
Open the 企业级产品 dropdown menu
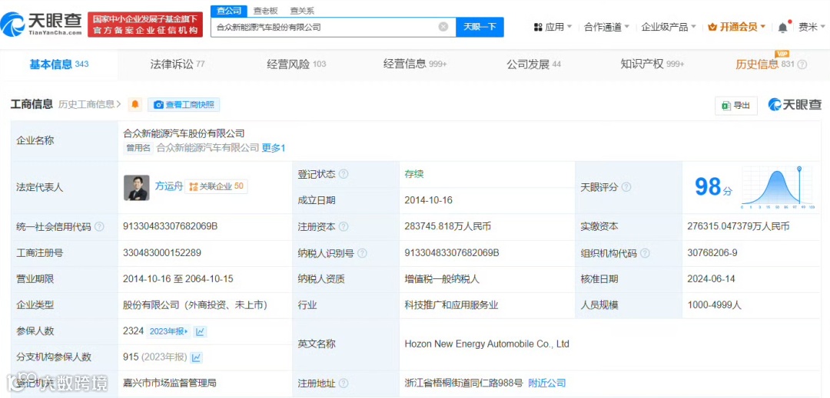point(669,27)
